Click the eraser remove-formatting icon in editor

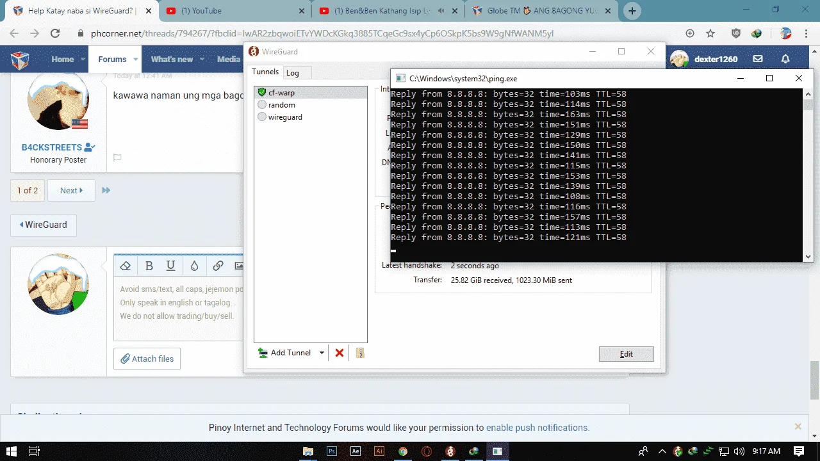coord(126,266)
